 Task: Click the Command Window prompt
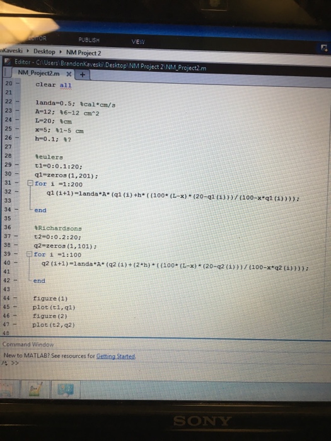(x=15, y=363)
